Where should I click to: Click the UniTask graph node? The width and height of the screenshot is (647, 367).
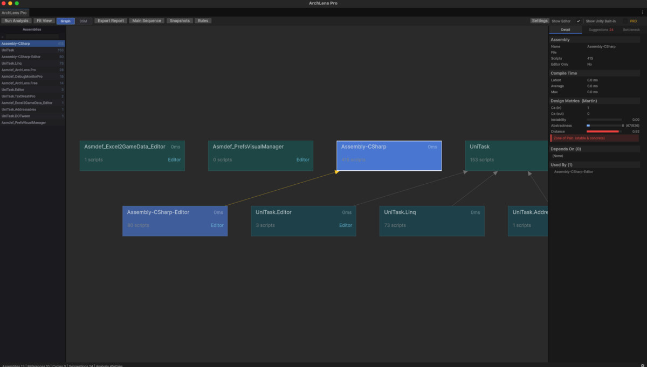[506, 156]
